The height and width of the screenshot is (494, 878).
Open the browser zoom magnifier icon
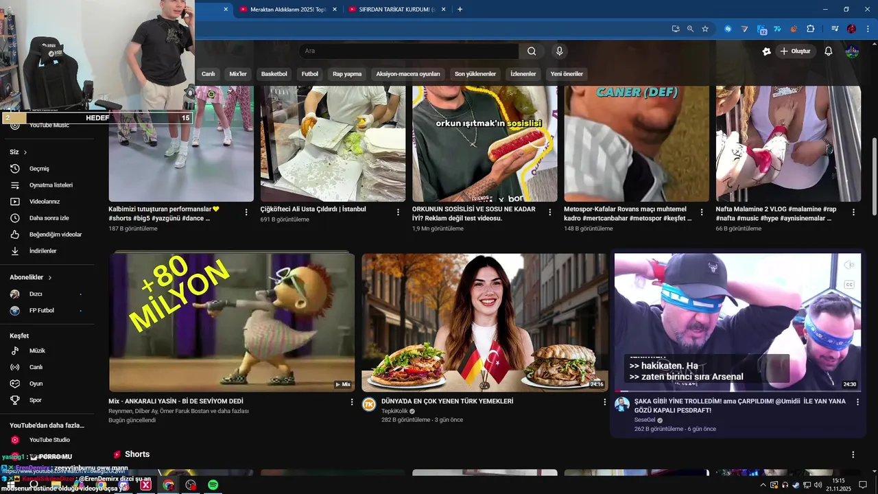coord(690,29)
